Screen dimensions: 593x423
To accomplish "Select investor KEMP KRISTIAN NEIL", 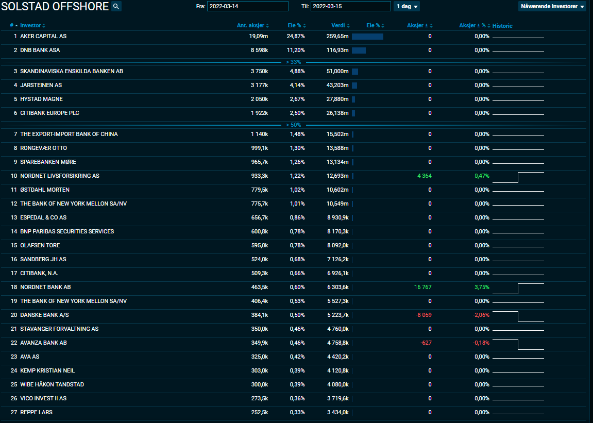I will tap(47, 371).
